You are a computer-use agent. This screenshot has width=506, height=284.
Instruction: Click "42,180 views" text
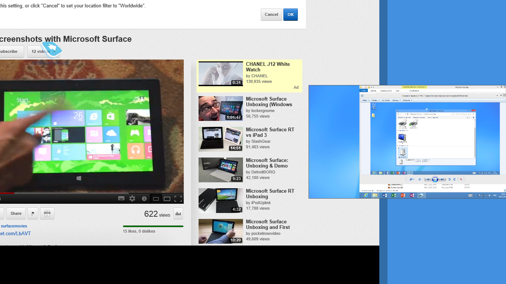[x=258, y=177]
